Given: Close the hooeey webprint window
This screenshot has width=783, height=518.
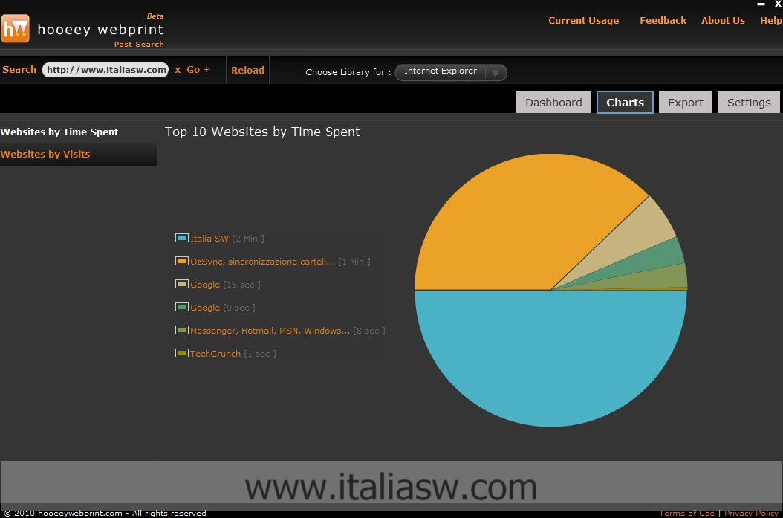Looking at the screenshot, I should click(x=778, y=4).
